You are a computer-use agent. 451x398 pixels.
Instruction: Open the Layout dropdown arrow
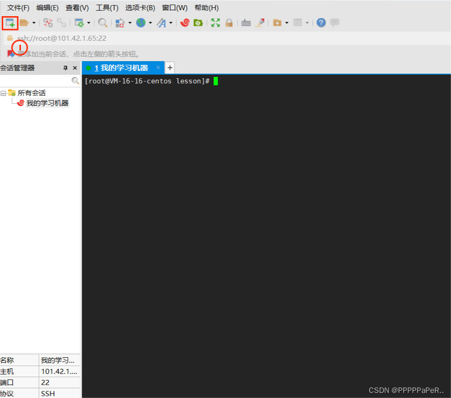[307, 23]
